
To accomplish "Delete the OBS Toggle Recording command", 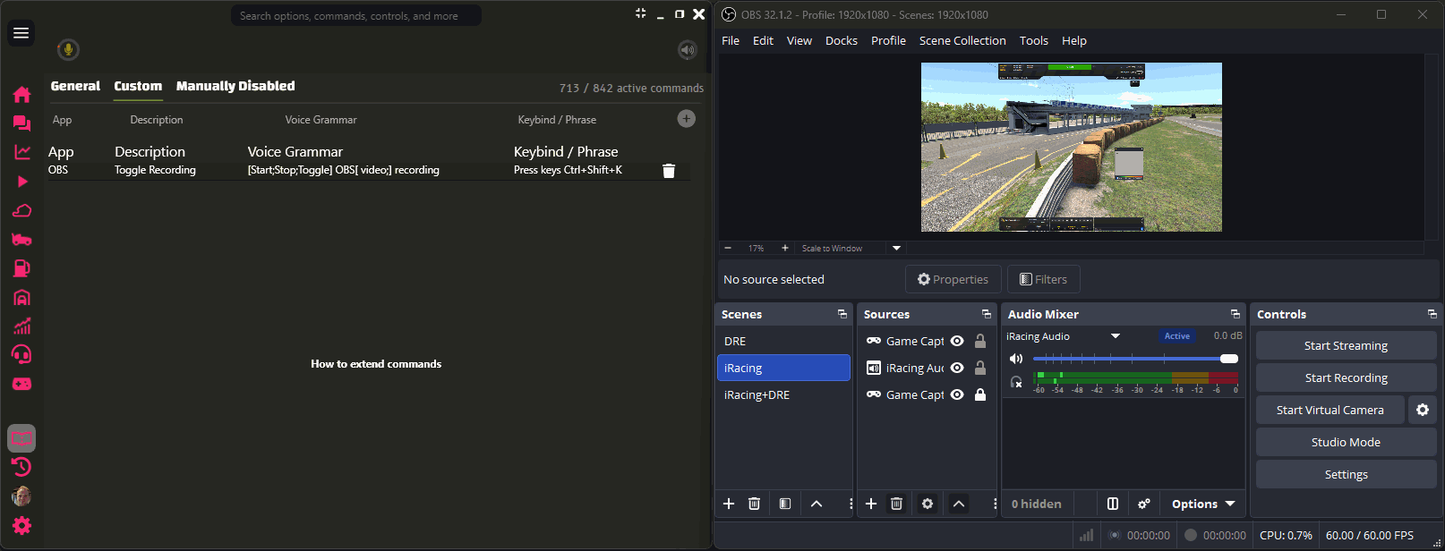I will coord(669,171).
